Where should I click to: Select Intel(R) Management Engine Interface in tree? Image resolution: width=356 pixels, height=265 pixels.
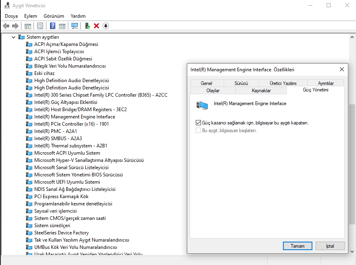(x=75, y=117)
